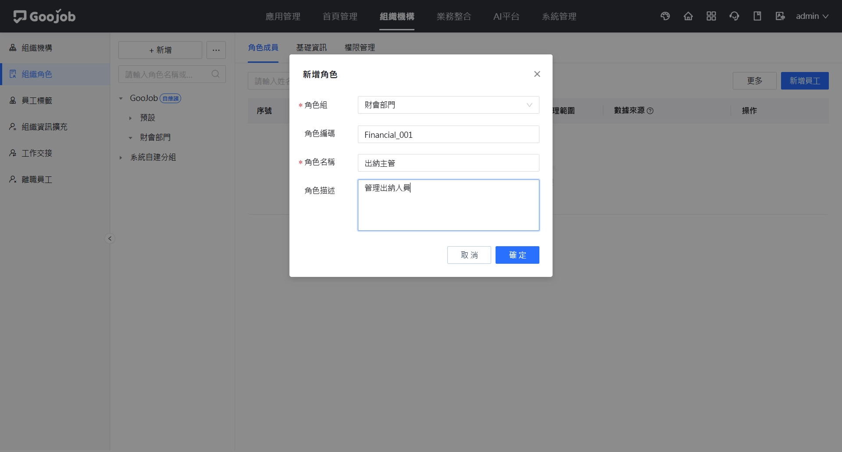Open 首頁管理 in top navigation
This screenshot has height=452, width=842.
(340, 16)
